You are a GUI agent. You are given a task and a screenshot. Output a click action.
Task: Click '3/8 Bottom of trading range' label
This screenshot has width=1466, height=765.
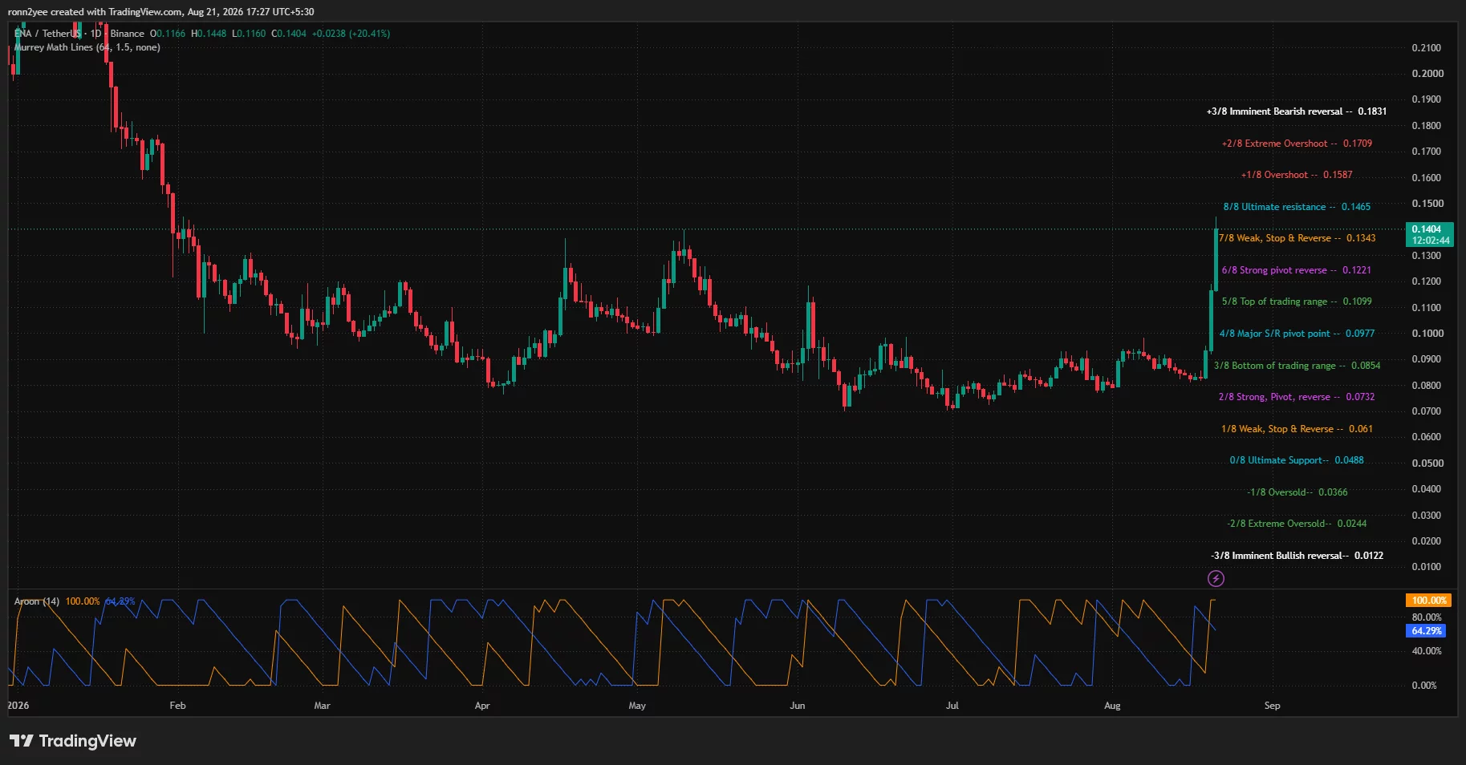click(1297, 366)
